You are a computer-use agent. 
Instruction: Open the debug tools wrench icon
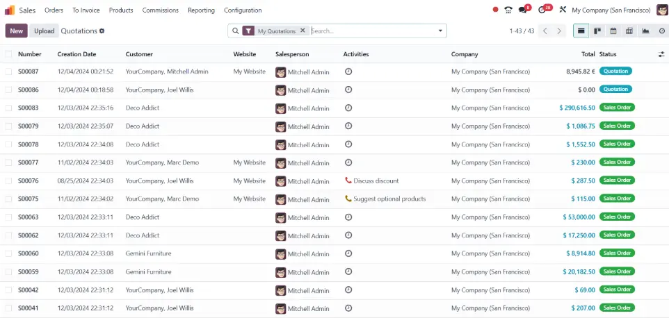click(x=563, y=10)
